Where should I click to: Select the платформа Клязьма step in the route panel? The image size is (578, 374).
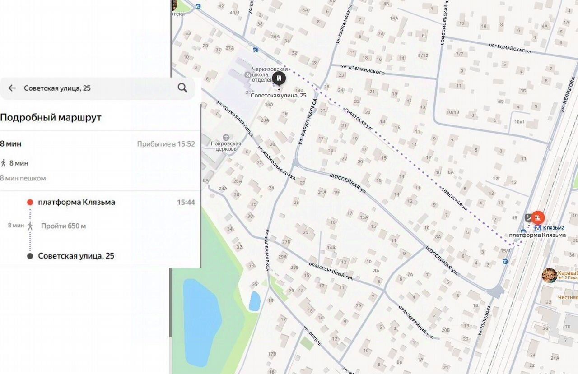pyautogui.click(x=76, y=202)
